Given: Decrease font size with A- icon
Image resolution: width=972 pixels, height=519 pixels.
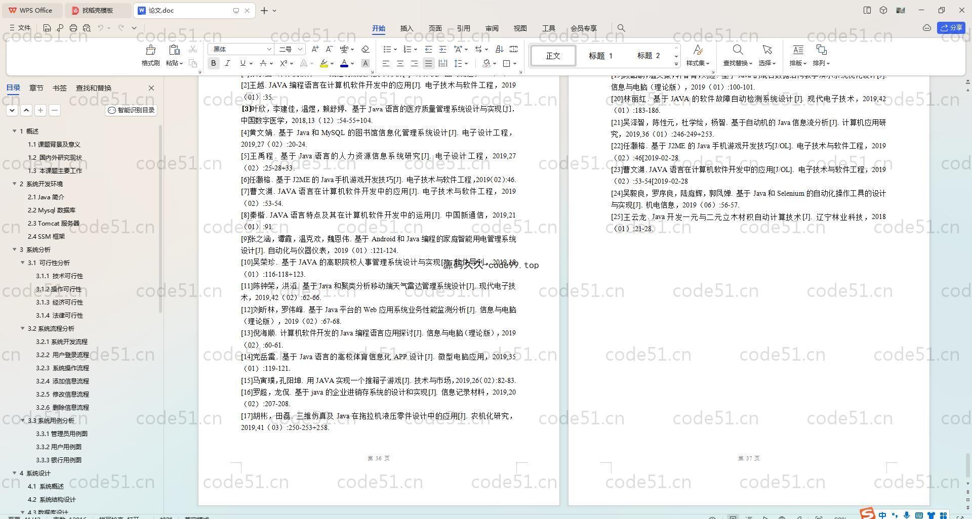Looking at the screenshot, I should 329,49.
